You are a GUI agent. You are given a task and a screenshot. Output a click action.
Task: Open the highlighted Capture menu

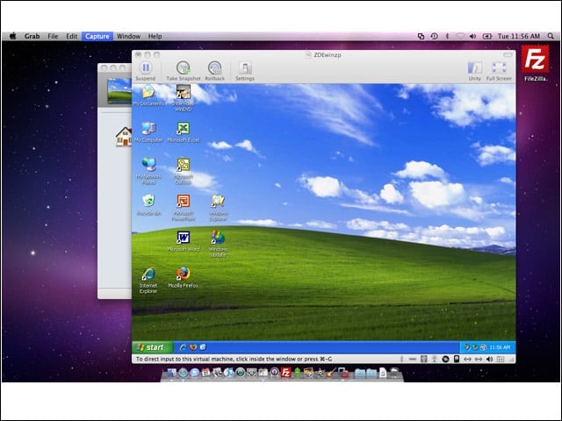pos(97,36)
